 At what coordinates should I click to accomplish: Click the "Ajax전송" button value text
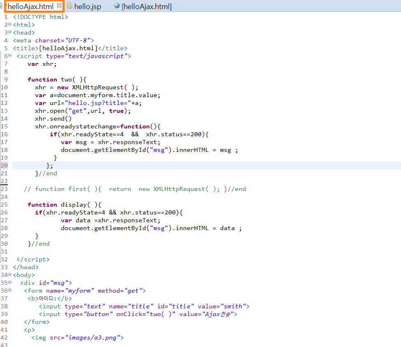click(x=218, y=314)
